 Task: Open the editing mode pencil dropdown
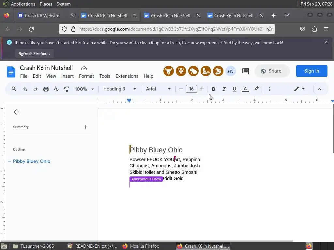tap(299, 89)
